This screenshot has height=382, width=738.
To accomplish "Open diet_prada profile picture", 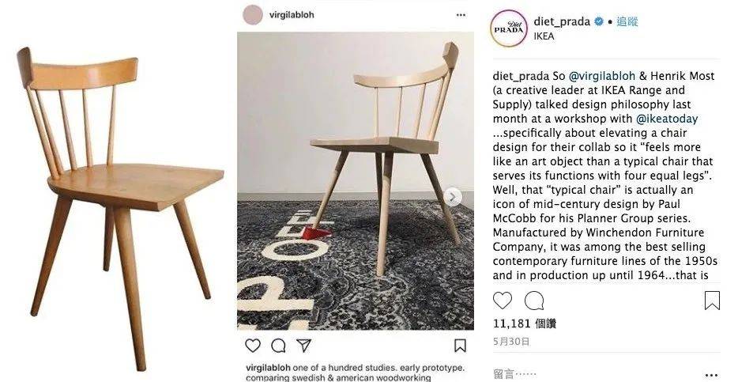I will tap(509, 28).
